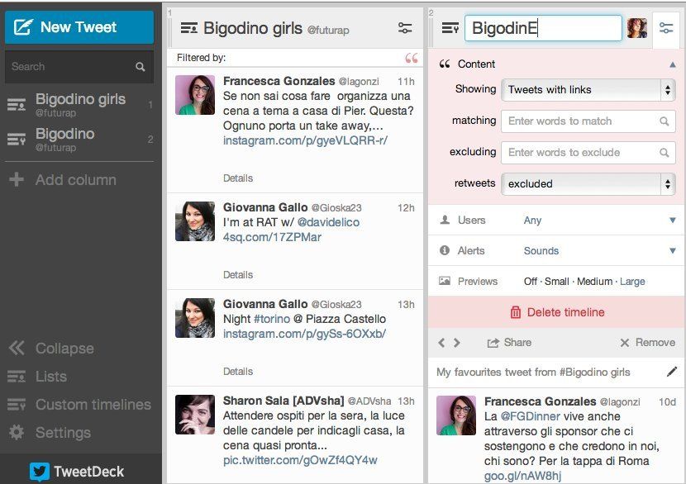Open Settings from the sidebar
686x484 pixels.
pyautogui.click(x=50, y=433)
